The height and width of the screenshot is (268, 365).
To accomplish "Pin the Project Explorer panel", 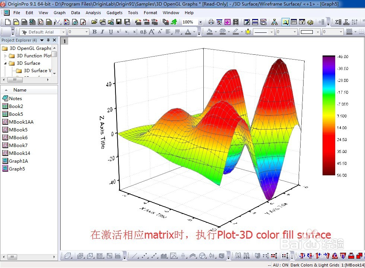I will [48, 40].
